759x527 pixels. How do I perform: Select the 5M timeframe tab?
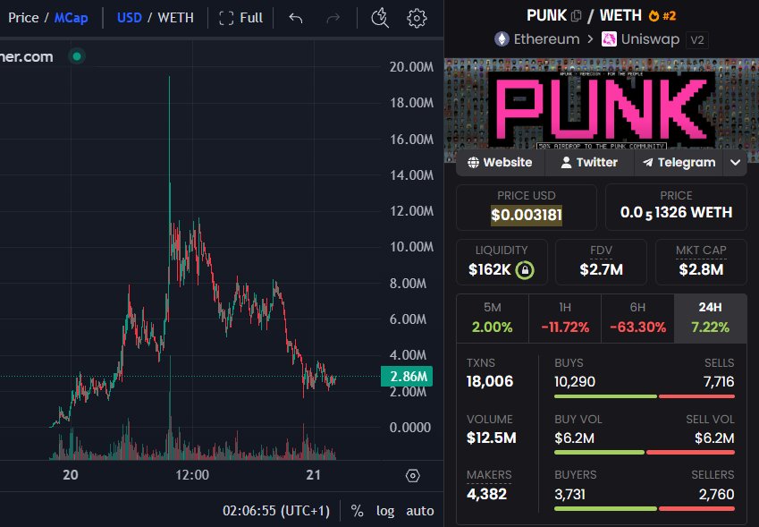coord(493,319)
